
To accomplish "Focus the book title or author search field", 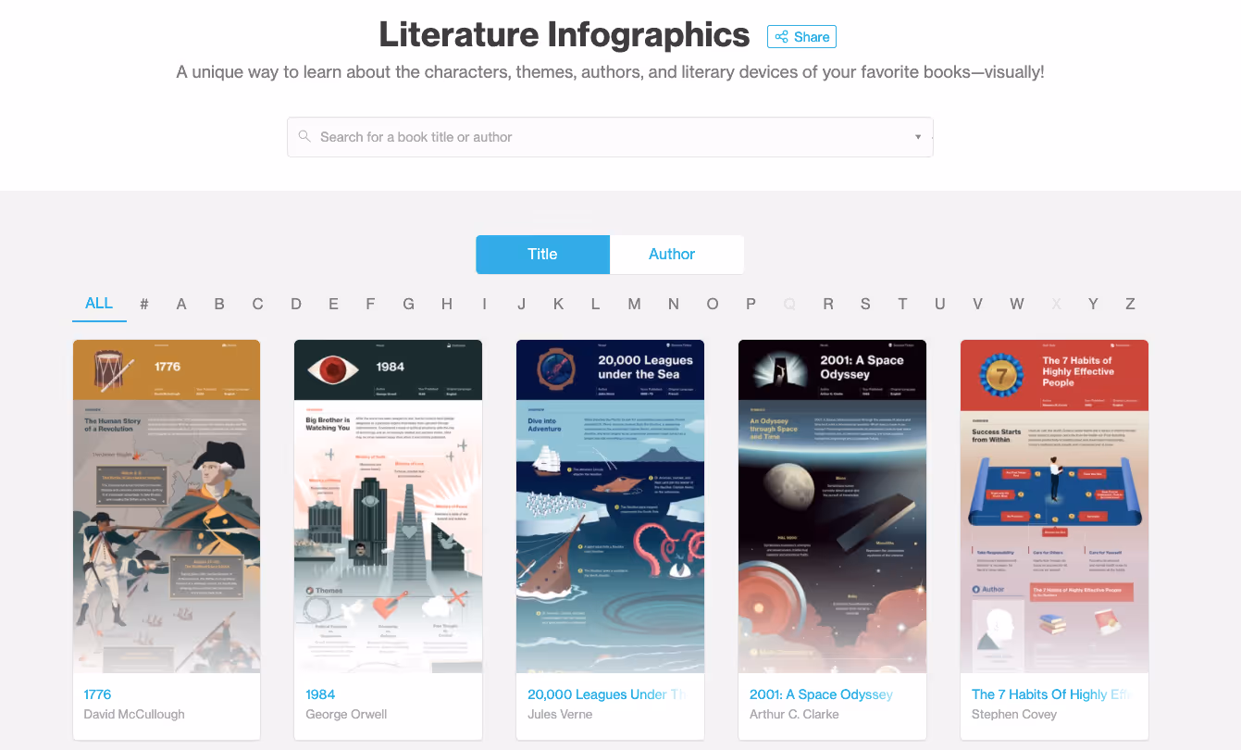I will (610, 137).
